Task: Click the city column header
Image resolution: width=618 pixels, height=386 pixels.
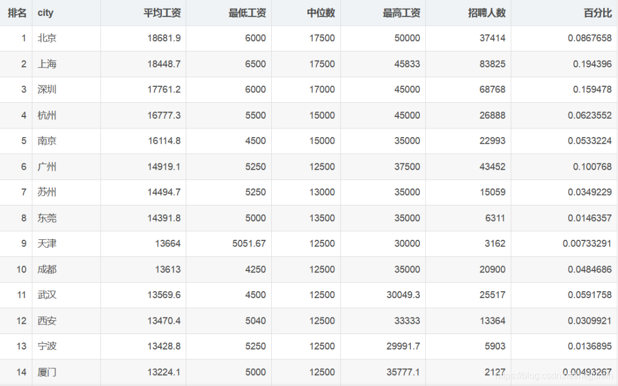Action: (x=45, y=13)
